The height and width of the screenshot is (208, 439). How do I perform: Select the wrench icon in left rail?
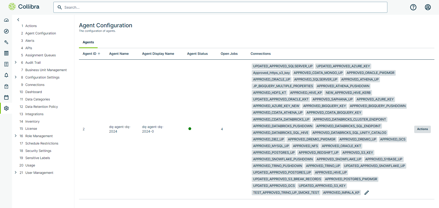pos(6,42)
